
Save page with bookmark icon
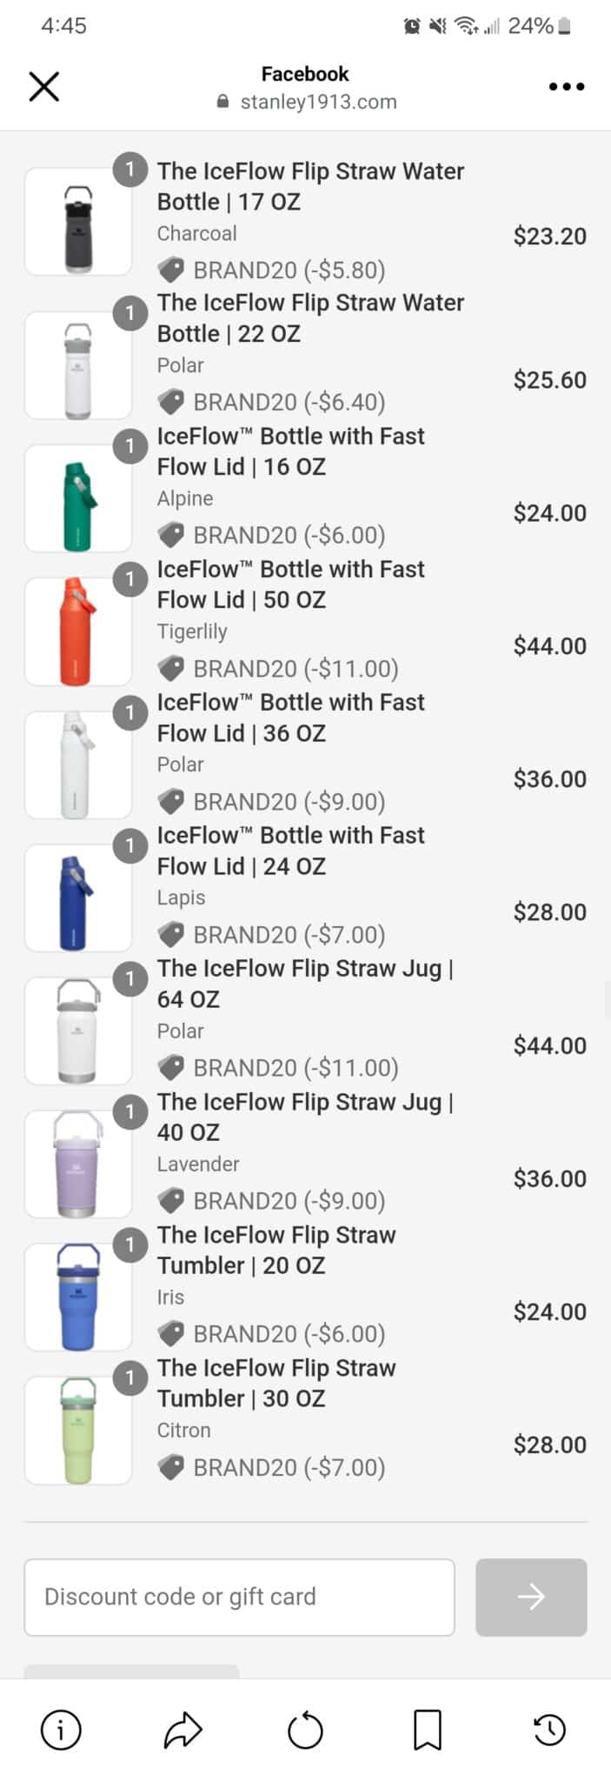click(428, 1730)
